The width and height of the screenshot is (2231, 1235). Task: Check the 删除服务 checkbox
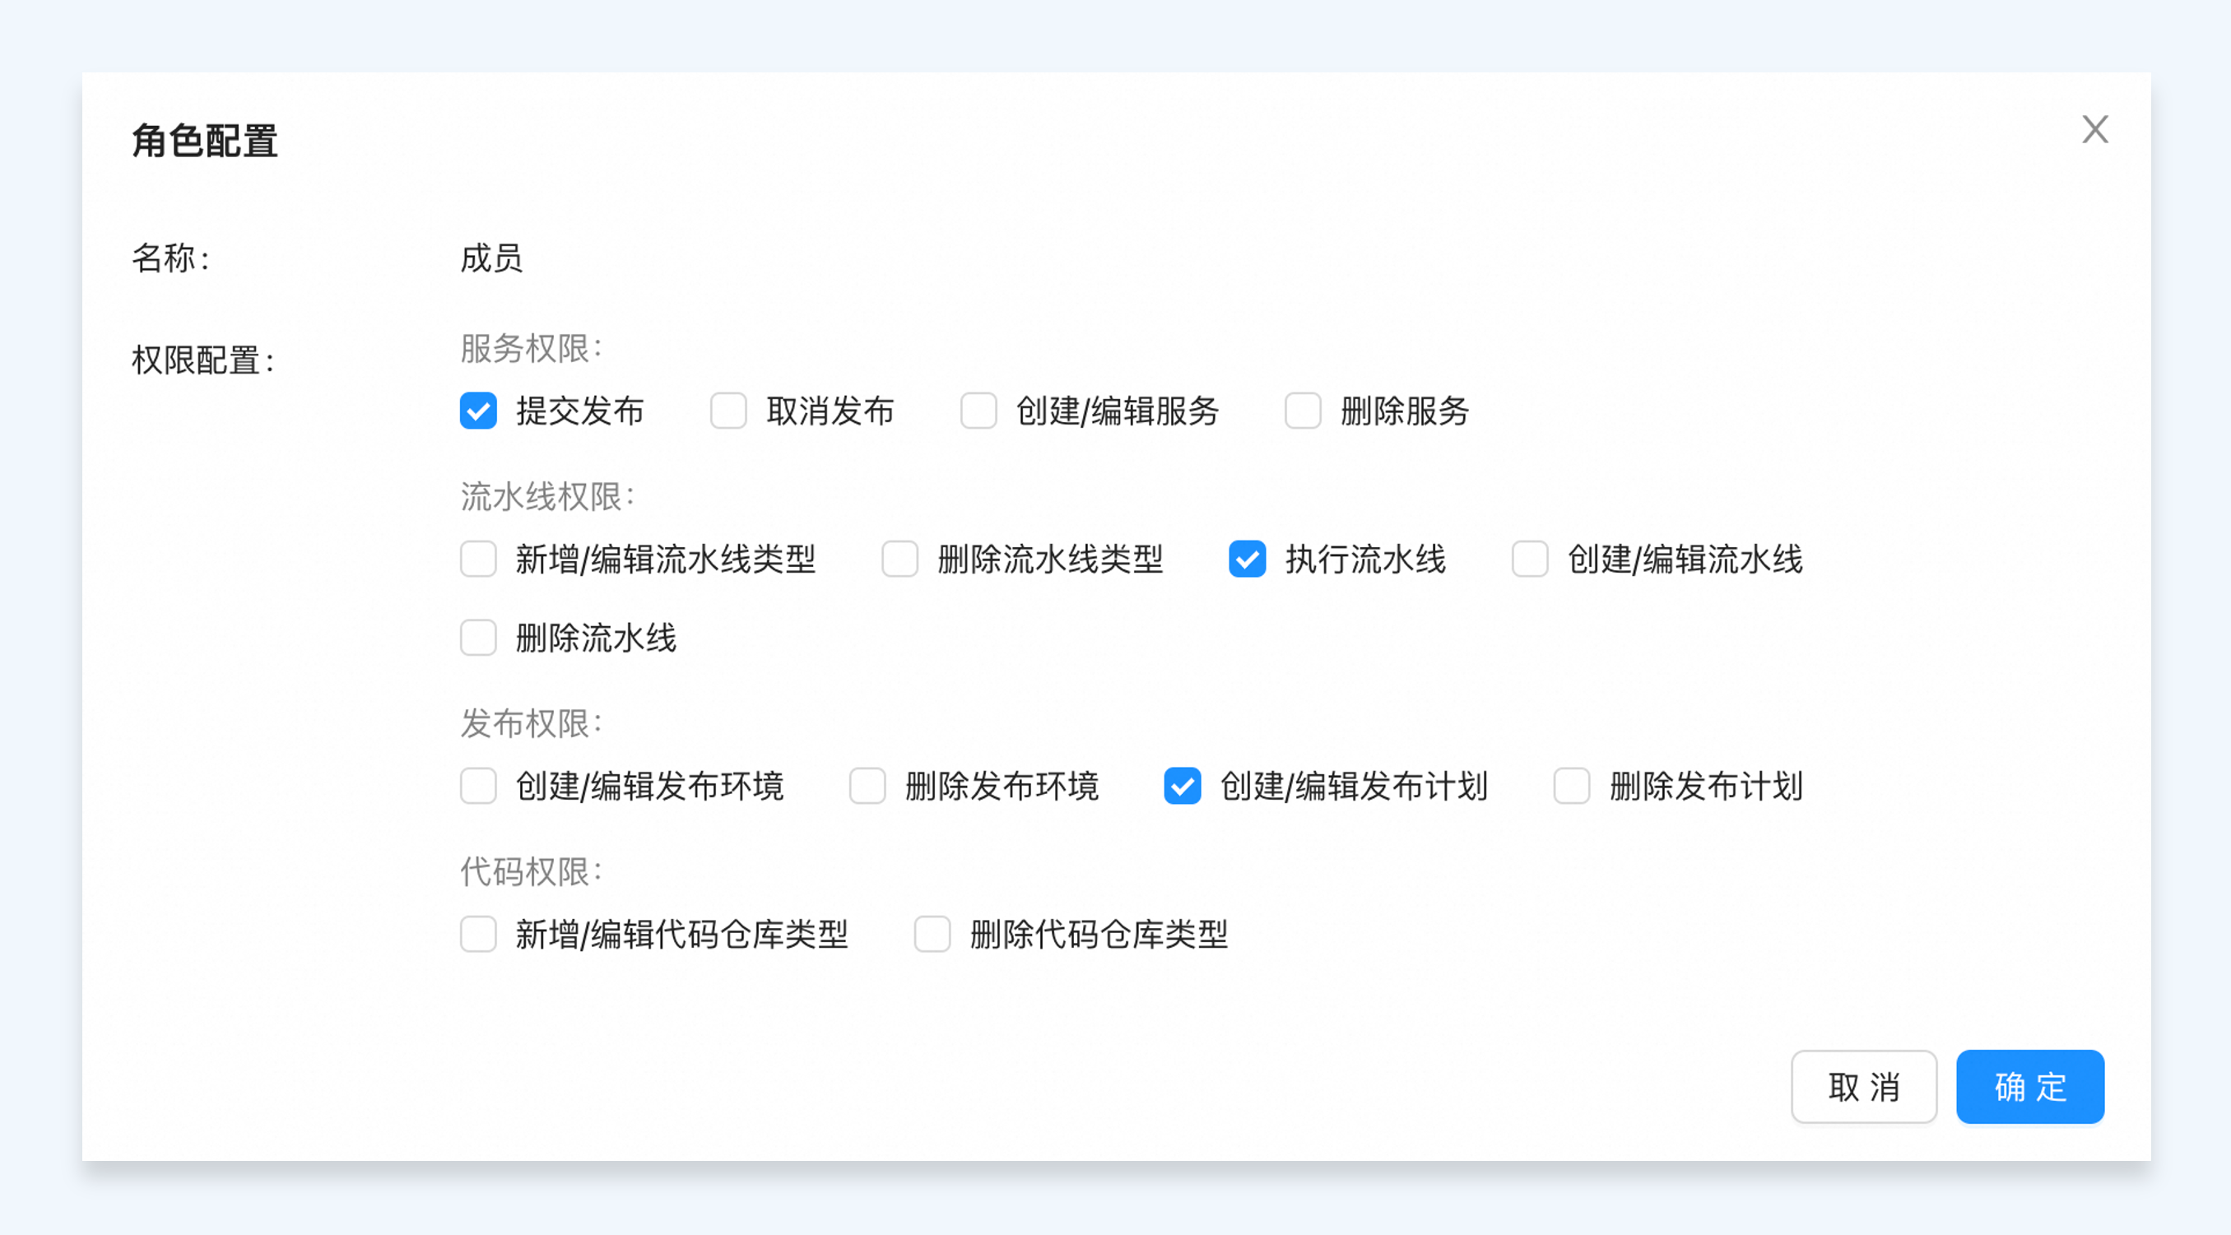(1303, 411)
